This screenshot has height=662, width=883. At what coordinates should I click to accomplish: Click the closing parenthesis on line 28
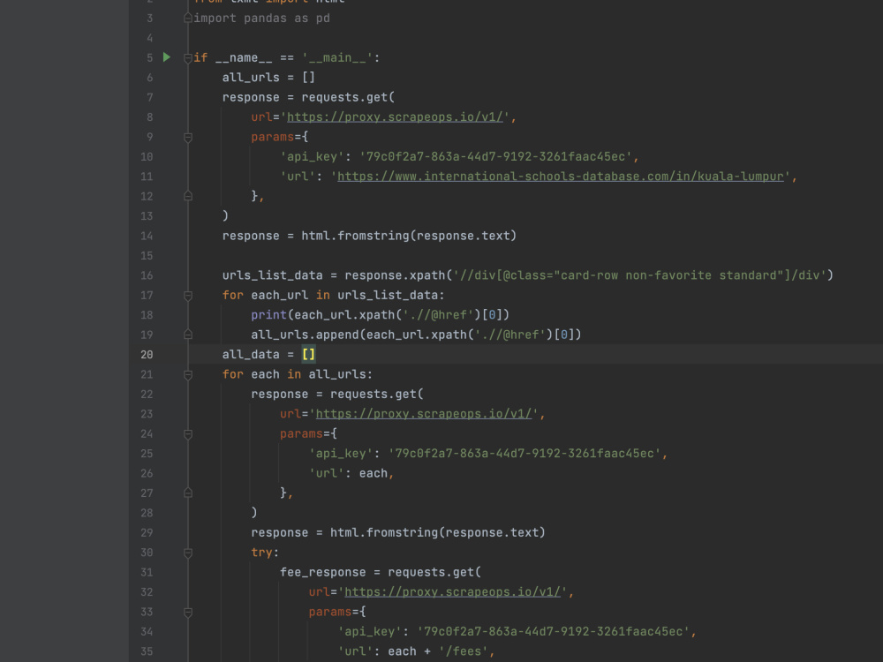point(254,512)
